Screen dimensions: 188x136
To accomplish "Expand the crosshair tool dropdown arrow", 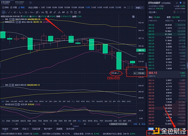I will 6,12.
